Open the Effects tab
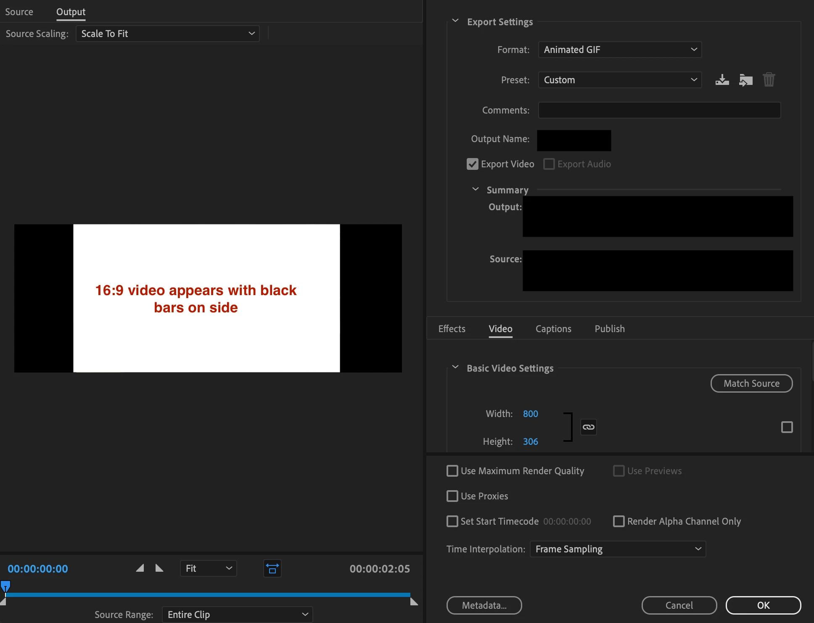The height and width of the screenshot is (623, 814). pos(452,329)
